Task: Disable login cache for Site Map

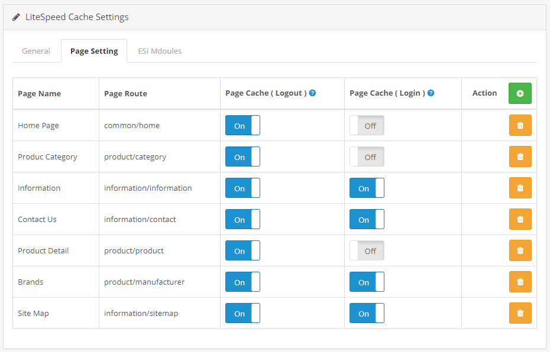Action: click(x=367, y=313)
